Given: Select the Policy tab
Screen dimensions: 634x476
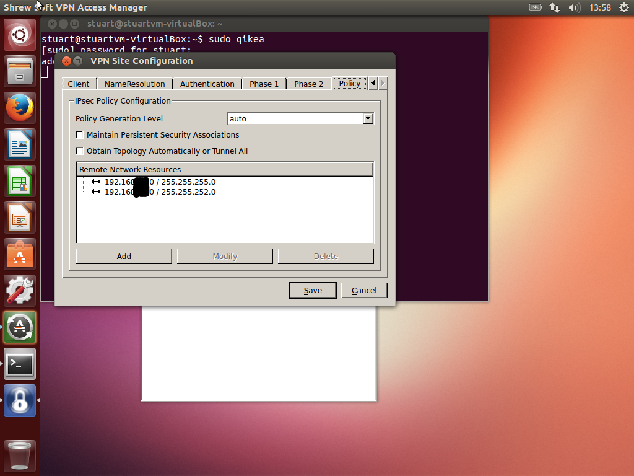Looking at the screenshot, I should click(x=350, y=84).
